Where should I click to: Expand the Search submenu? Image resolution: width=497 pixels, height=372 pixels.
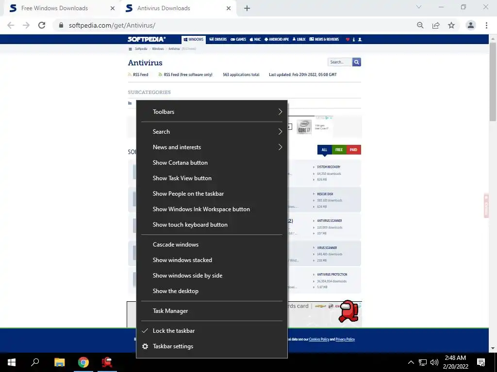click(212, 132)
